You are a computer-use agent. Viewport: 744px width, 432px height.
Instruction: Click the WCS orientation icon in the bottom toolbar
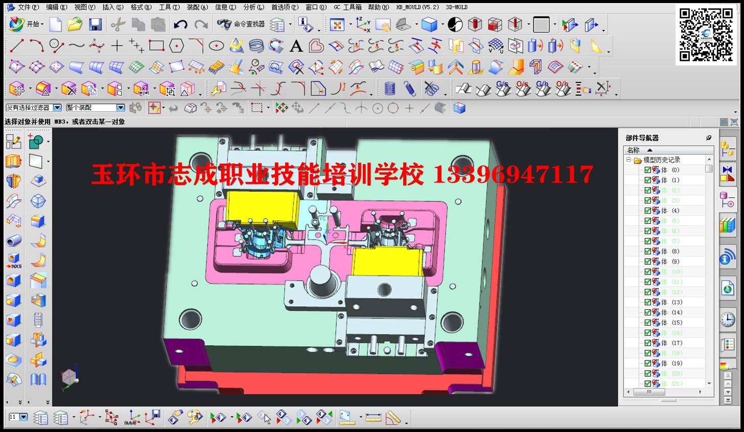pyautogui.click(x=87, y=417)
